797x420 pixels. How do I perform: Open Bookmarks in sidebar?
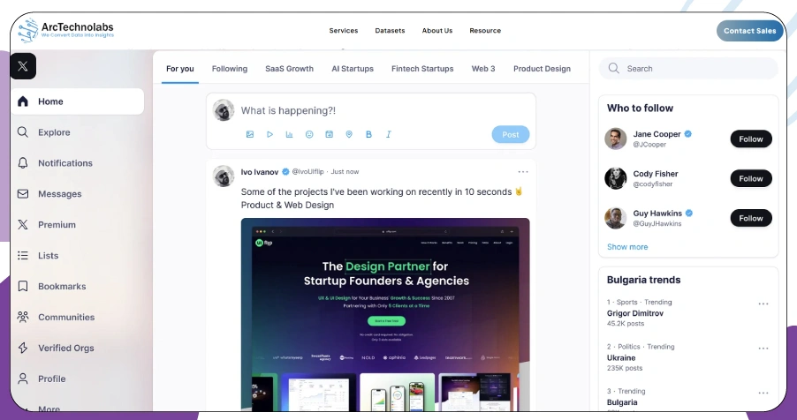click(52, 287)
